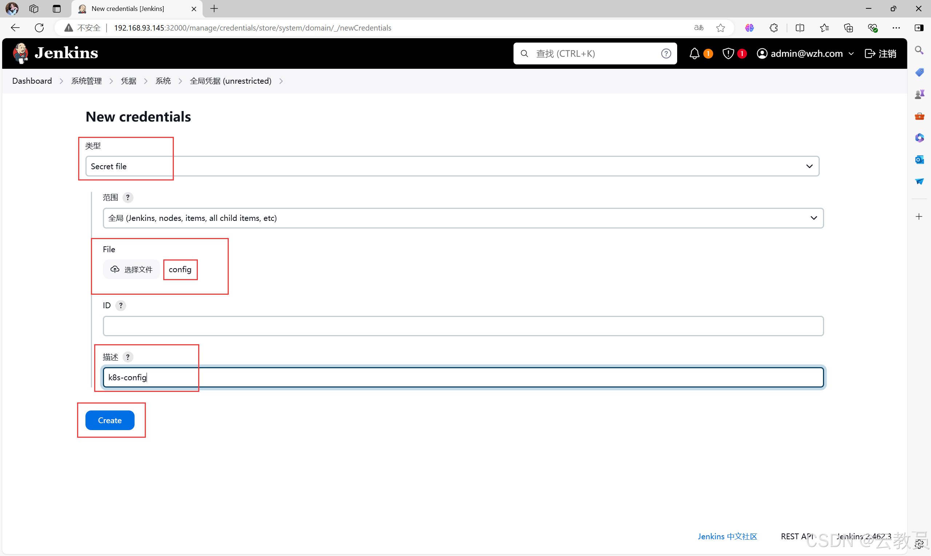Viewport: 931px width, 556px height.
Task: Open 系统管理 breadcrumb link
Action: (x=87, y=81)
